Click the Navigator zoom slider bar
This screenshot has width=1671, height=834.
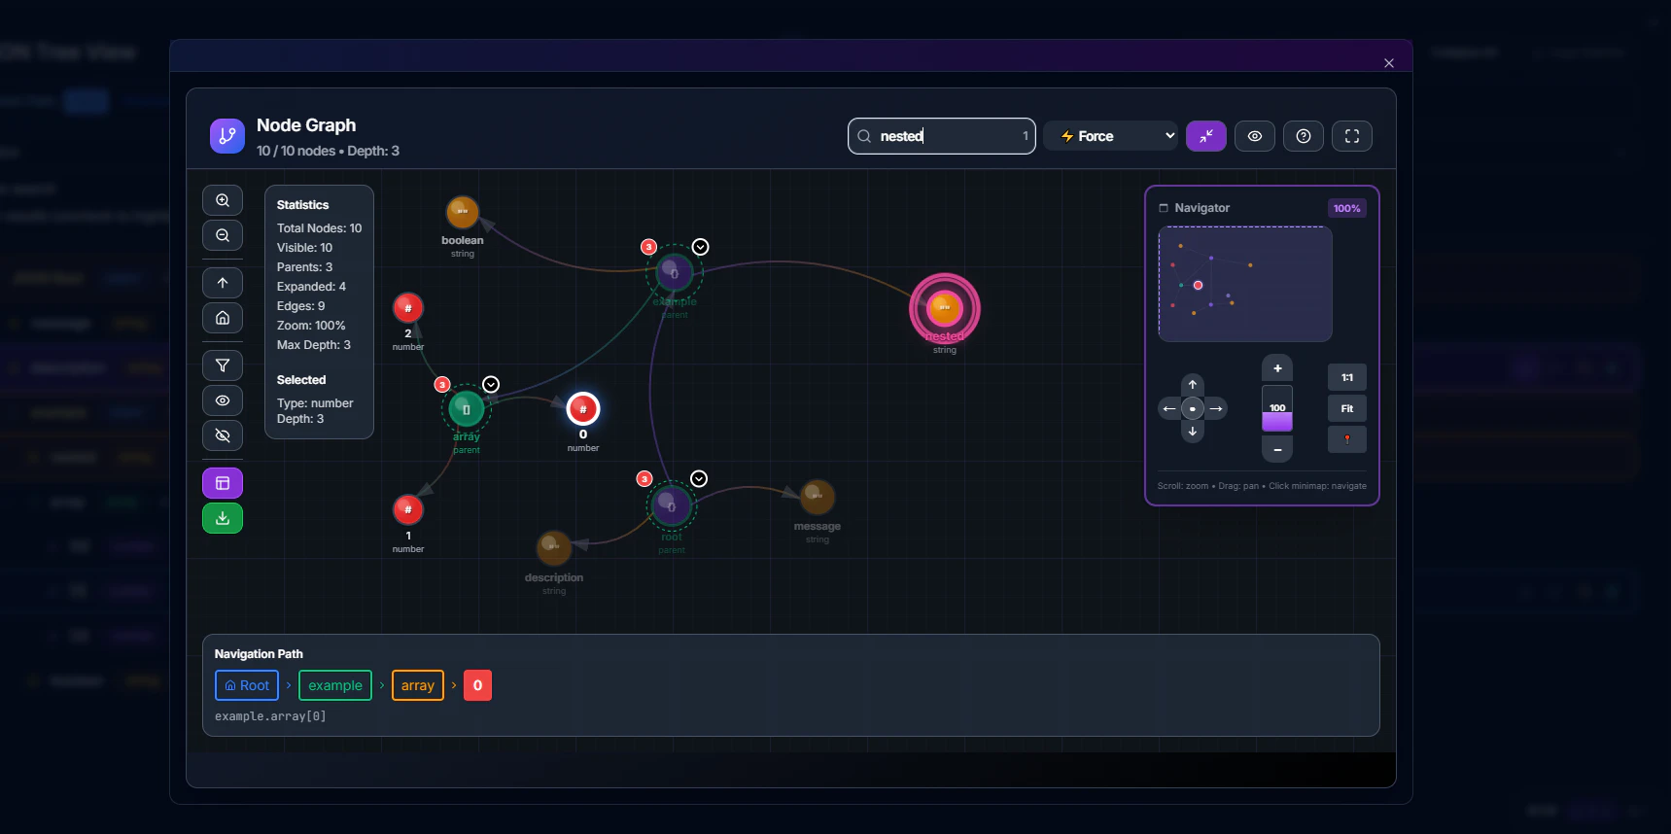(x=1277, y=408)
